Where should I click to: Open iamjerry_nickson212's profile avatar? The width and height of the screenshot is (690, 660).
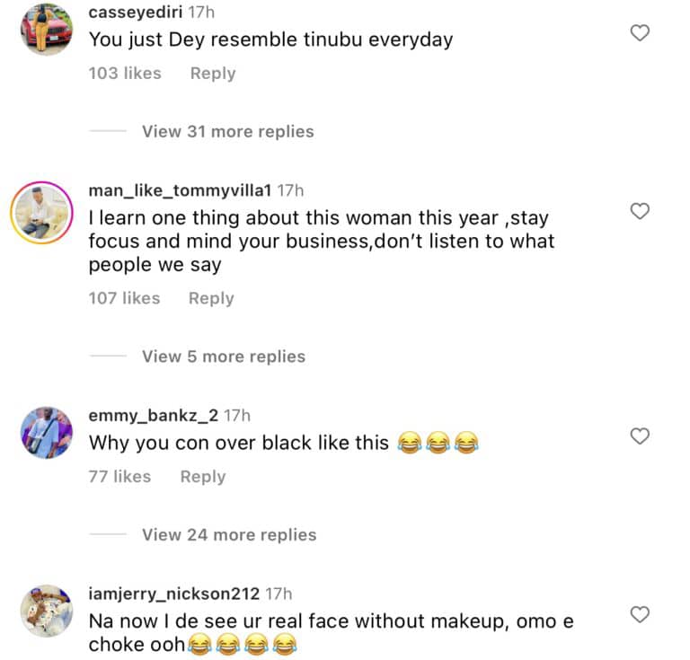coord(46,612)
